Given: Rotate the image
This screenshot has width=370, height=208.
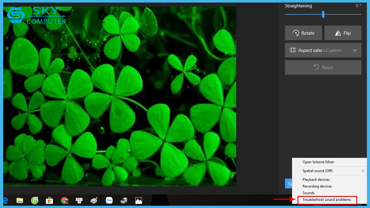Looking at the screenshot, I should click(x=303, y=33).
